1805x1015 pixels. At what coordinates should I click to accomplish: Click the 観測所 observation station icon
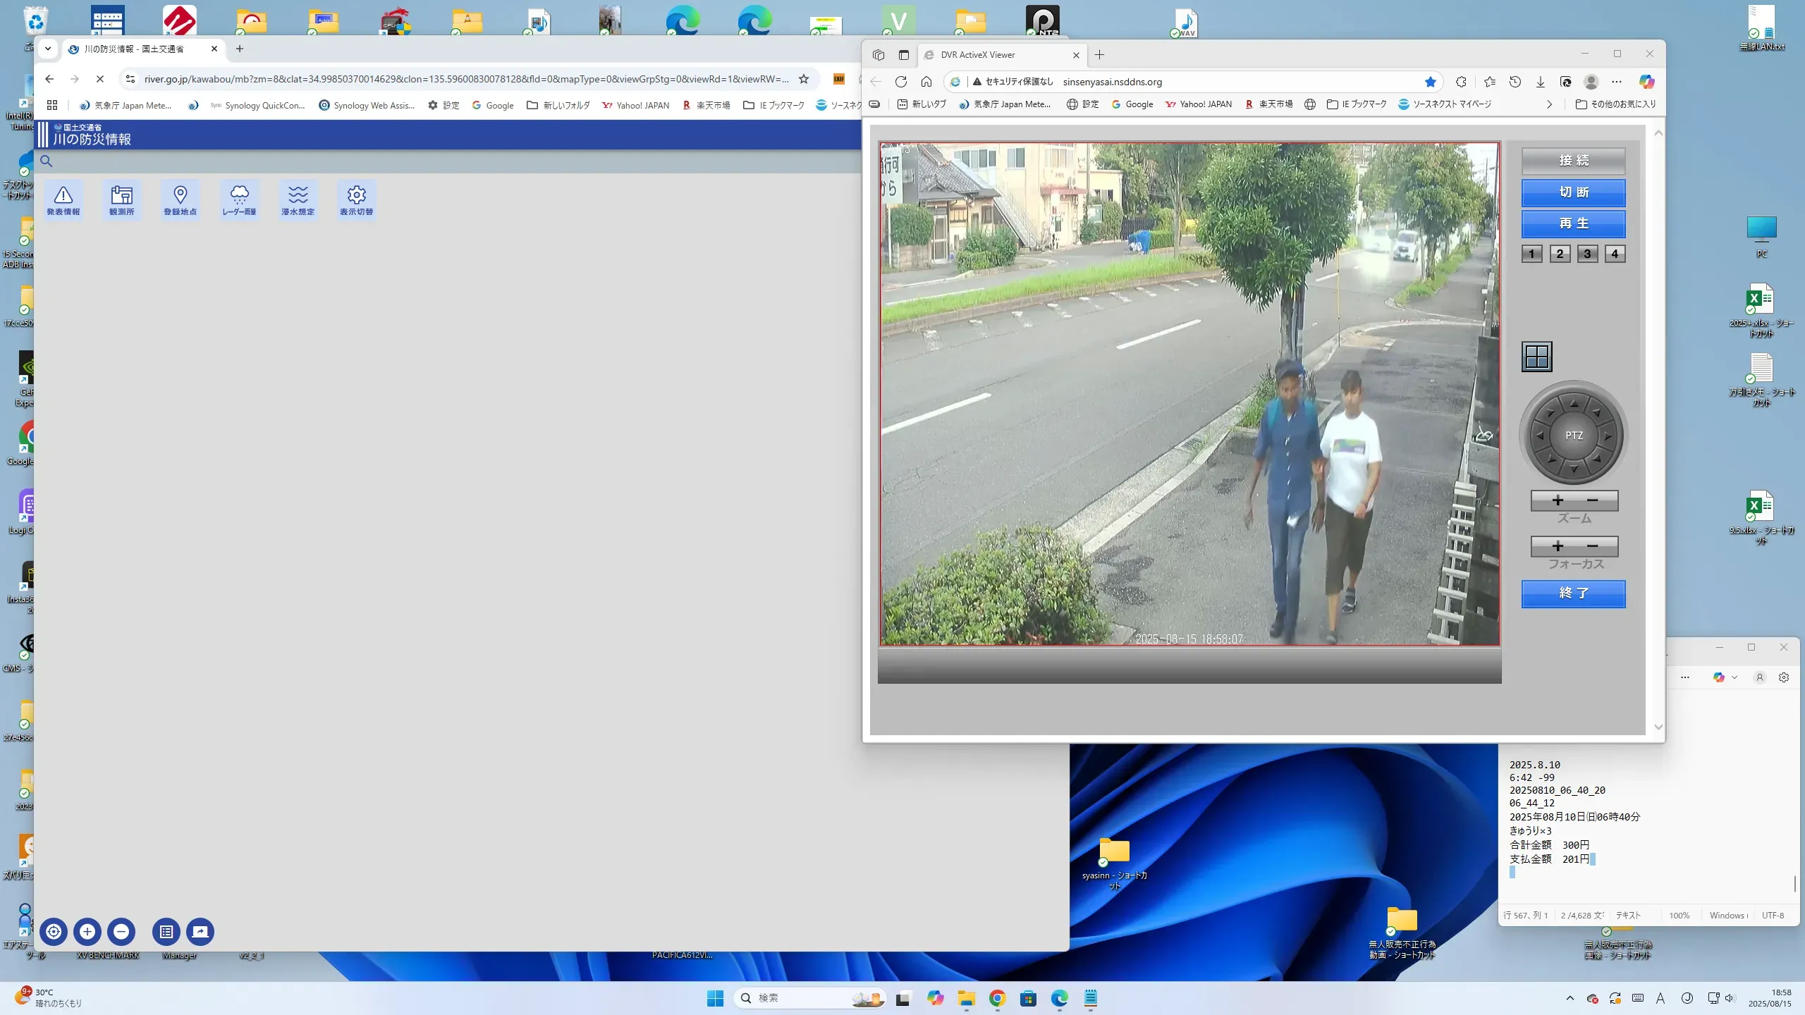point(121,200)
